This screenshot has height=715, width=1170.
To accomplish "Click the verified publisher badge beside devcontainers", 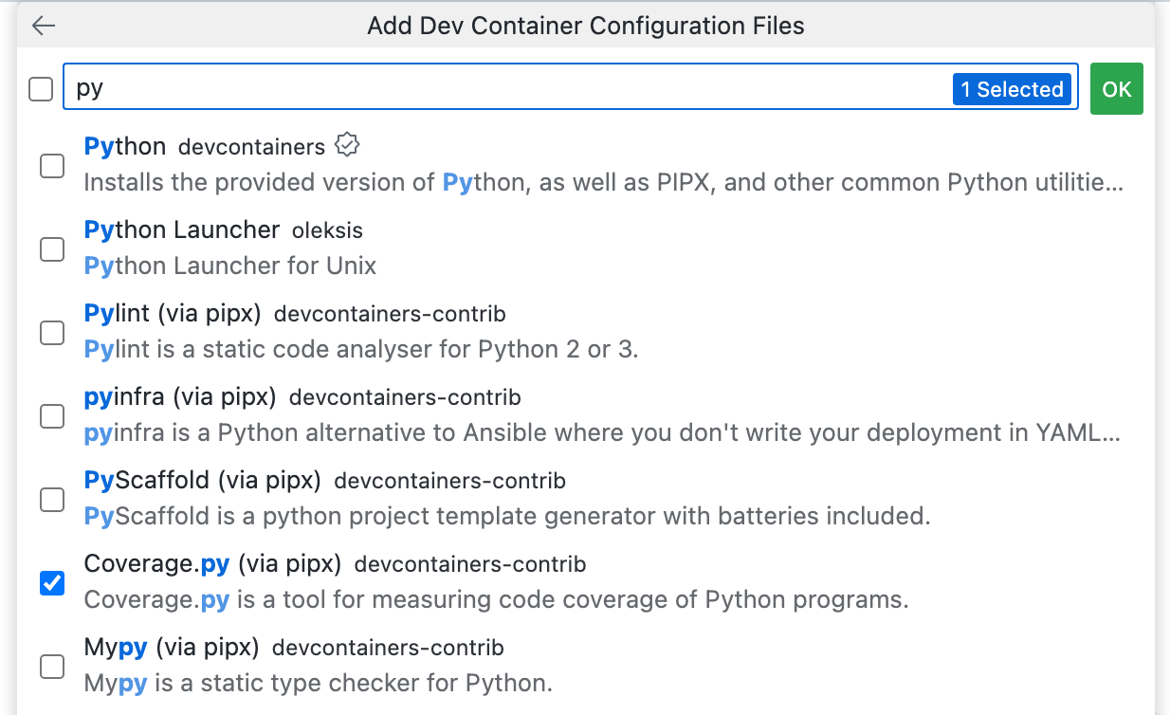I will tap(347, 144).
